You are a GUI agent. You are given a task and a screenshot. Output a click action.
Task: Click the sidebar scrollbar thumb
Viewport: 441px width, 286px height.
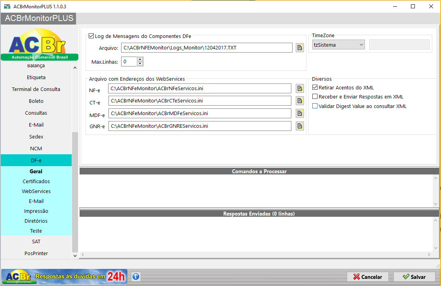click(x=75, y=192)
